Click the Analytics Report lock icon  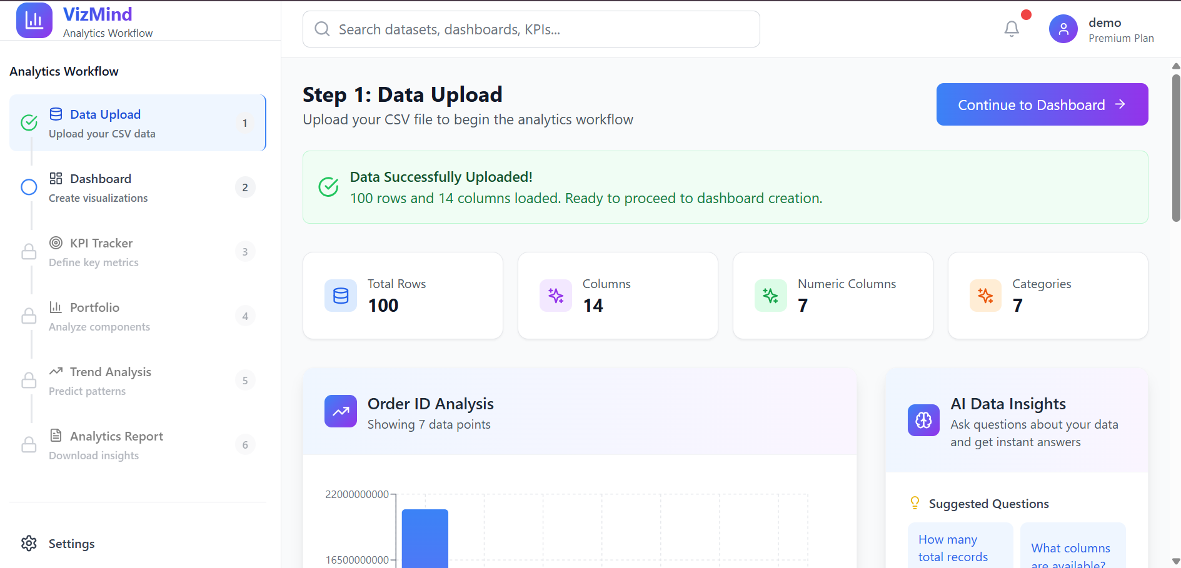click(29, 444)
